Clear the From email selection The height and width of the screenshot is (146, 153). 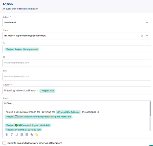click(x=142, y=36)
